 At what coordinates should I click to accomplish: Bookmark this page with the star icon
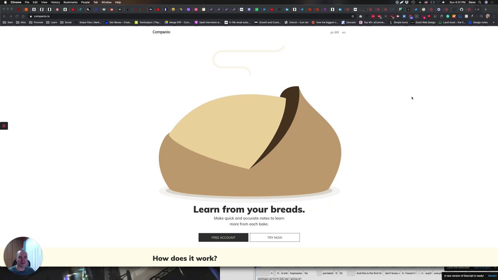click(x=353, y=16)
